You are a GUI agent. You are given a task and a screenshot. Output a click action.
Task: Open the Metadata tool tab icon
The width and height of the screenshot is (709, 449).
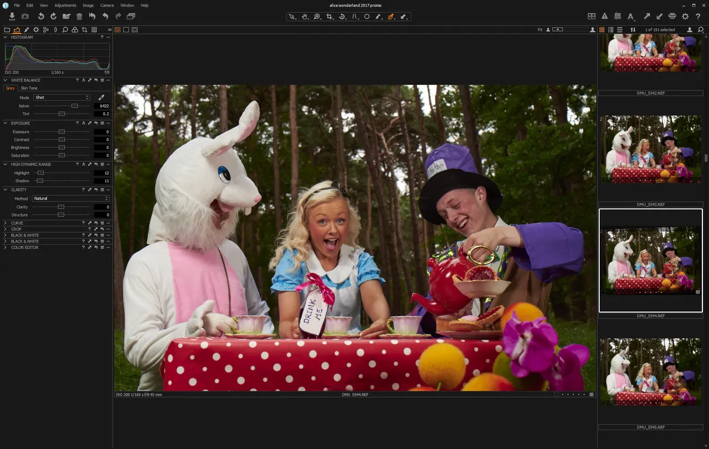pos(94,30)
